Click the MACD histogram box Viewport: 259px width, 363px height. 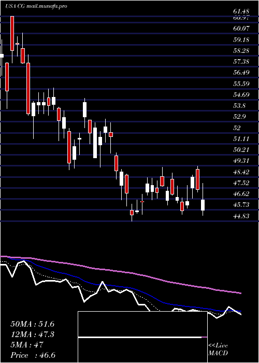click(142, 337)
